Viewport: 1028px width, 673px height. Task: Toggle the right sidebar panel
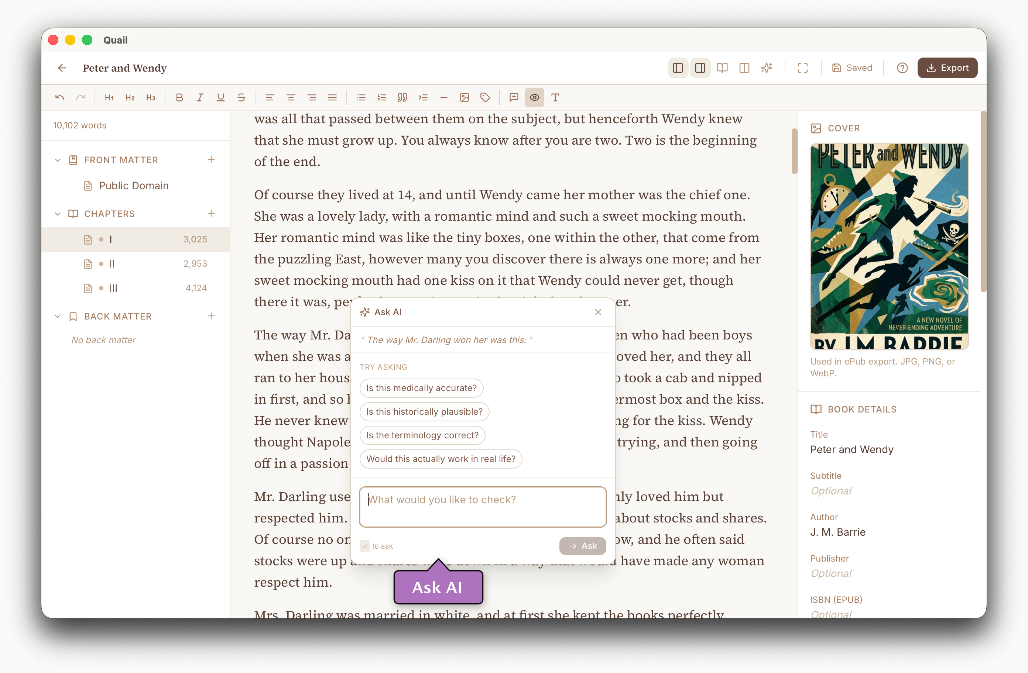pos(700,68)
